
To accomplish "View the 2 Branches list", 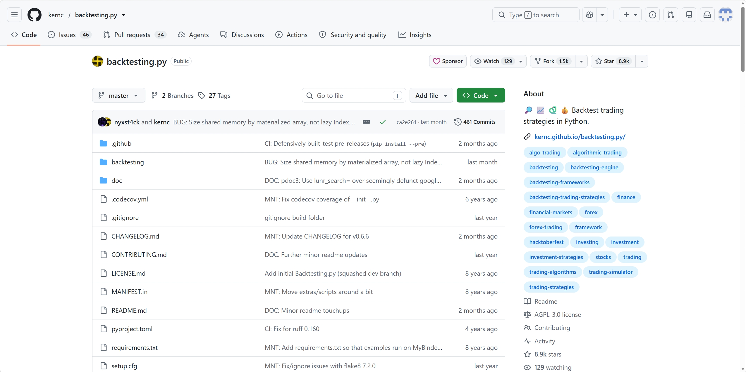I will tap(172, 95).
